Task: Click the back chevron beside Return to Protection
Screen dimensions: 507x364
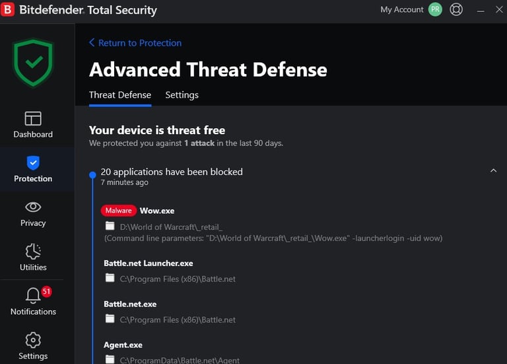Action: (x=92, y=42)
